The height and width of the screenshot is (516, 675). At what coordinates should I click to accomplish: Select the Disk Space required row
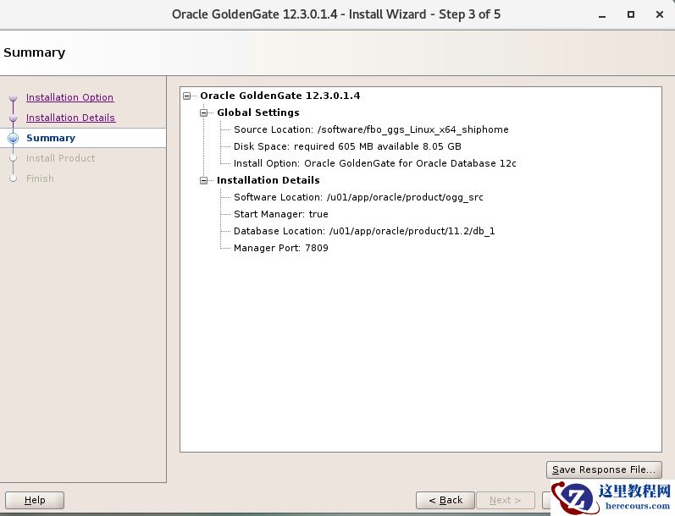[x=347, y=146]
